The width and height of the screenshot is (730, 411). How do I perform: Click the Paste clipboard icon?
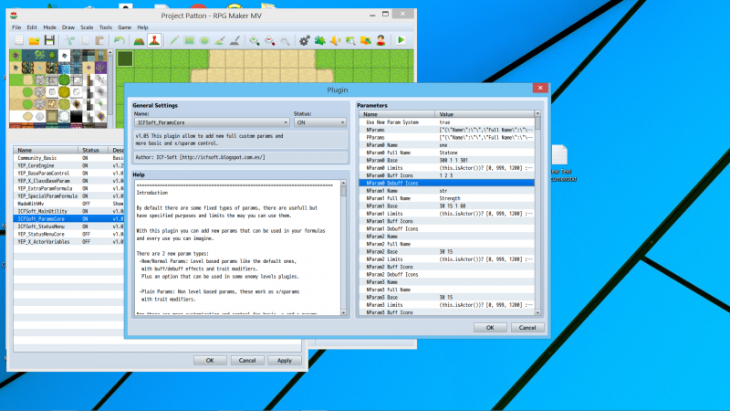[99, 40]
